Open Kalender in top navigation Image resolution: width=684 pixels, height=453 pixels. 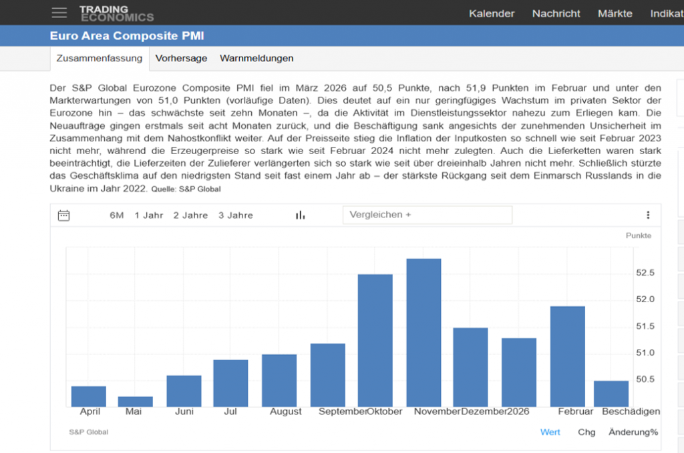[492, 13]
